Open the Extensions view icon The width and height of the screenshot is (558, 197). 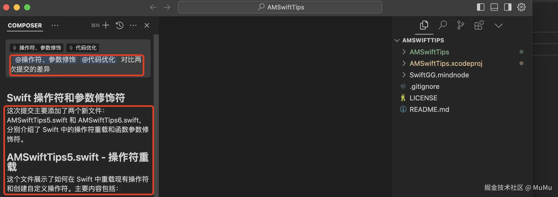pyautogui.click(x=479, y=25)
